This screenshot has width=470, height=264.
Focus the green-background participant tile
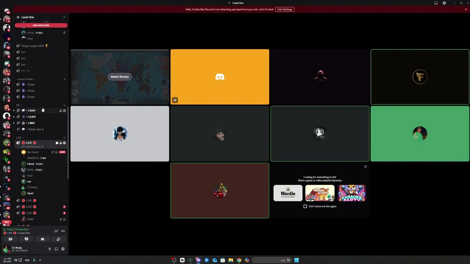click(x=420, y=134)
